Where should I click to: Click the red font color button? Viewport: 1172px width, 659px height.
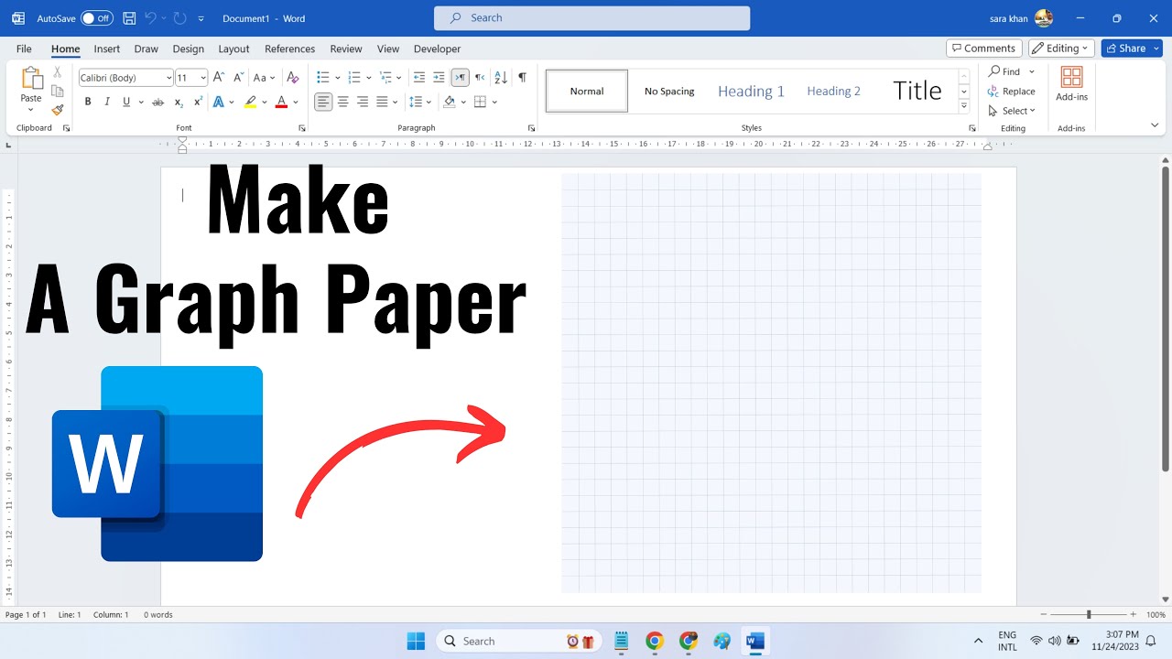[x=281, y=102]
